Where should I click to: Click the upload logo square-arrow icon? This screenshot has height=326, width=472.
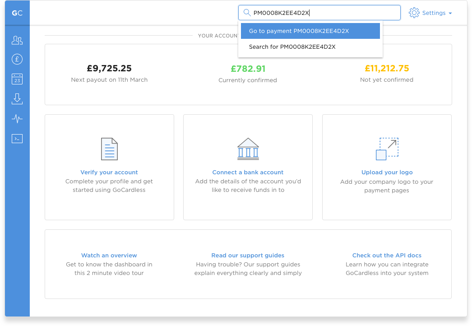(387, 149)
